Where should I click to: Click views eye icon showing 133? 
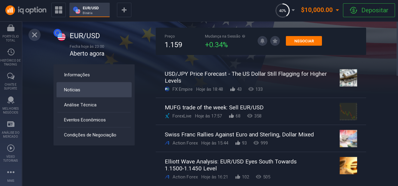tap(251, 89)
